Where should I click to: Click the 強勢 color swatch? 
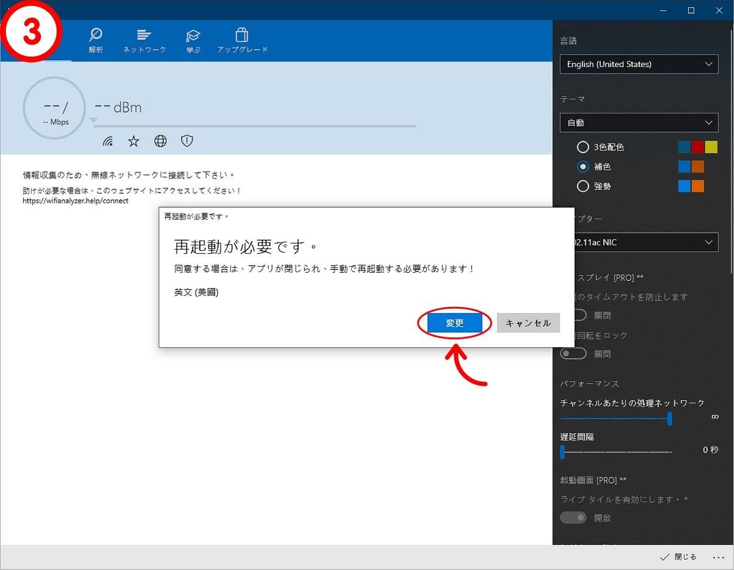tap(691, 186)
